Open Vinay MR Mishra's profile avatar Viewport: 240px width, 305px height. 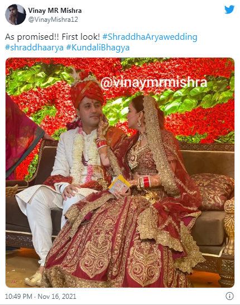coord(16,15)
